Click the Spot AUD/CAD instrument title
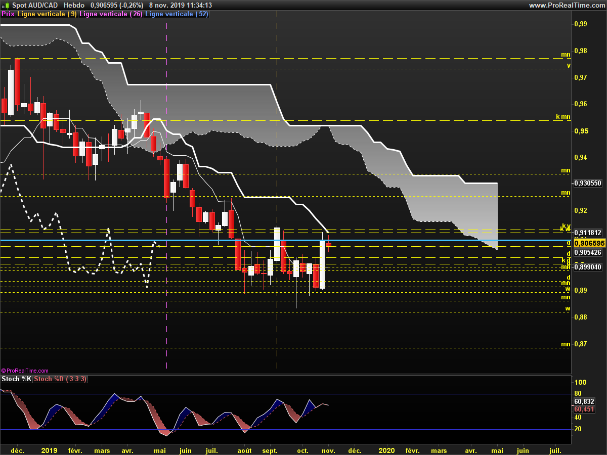This screenshot has width=607, height=455. tap(35, 5)
